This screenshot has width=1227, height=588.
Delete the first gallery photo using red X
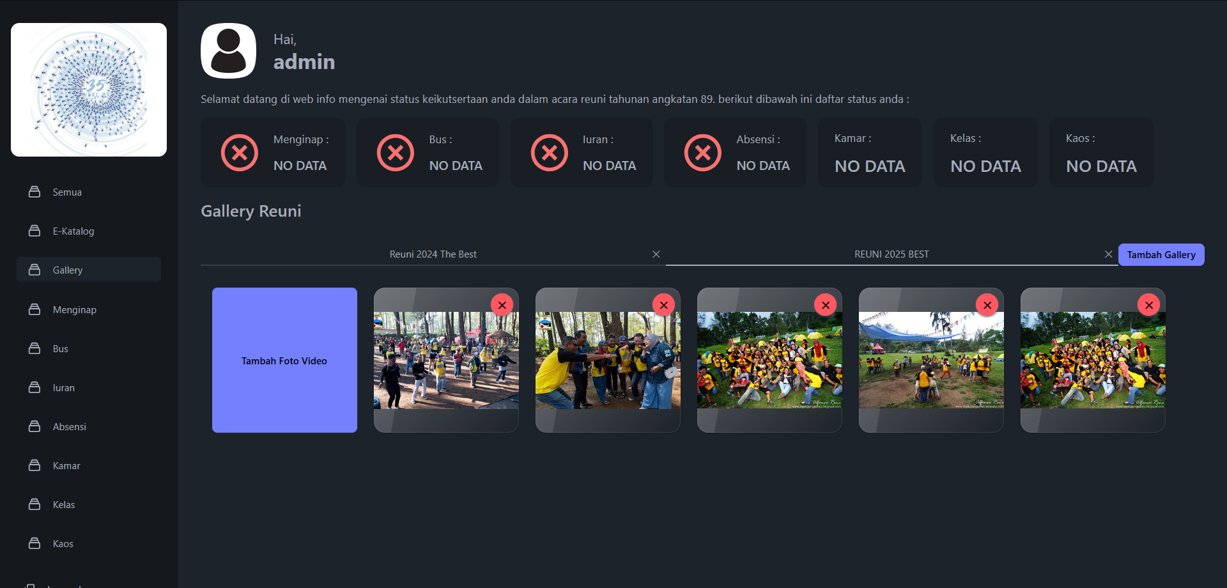pyautogui.click(x=502, y=305)
